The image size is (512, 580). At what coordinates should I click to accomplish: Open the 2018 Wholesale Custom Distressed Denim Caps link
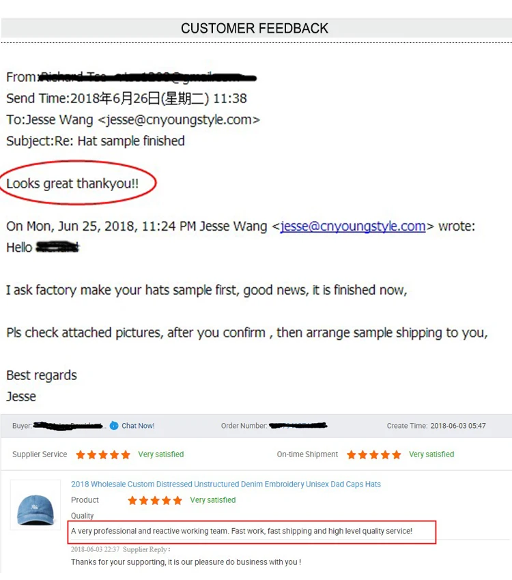226,484
